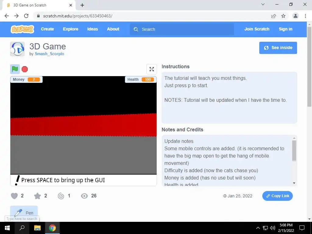This screenshot has width=312, height=234.
Task: Favorite the project with the star icon
Action: coord(37,196)
